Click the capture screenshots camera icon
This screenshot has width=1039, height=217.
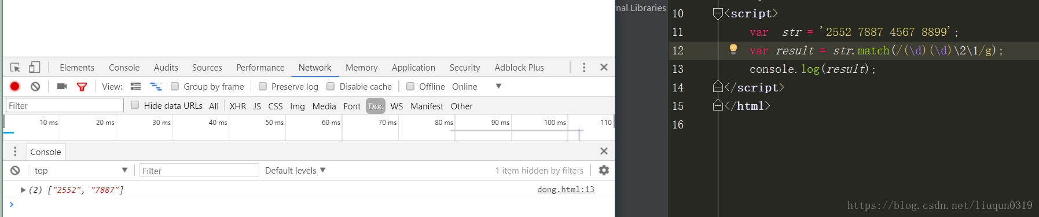point(62,86)
